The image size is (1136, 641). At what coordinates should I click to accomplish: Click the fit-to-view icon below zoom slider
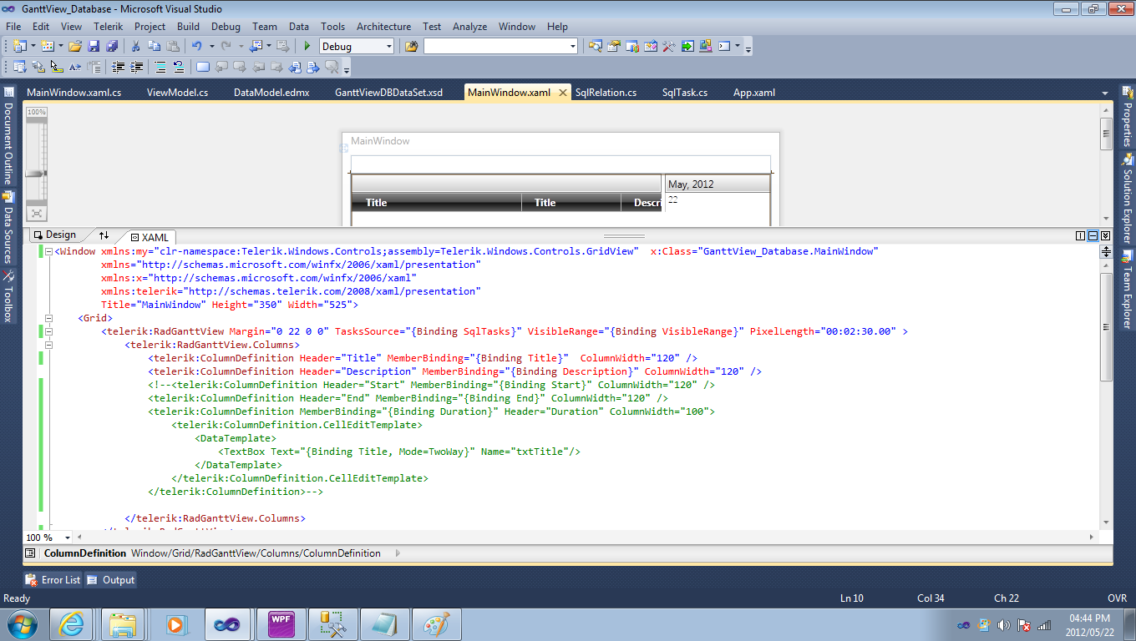(37, 214)
